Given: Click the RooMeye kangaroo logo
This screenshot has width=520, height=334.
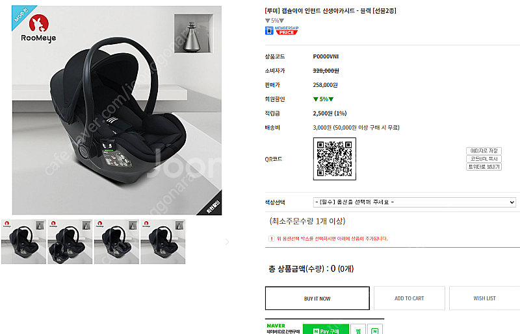Looking at the screenshot, I should tap(38, 29).
